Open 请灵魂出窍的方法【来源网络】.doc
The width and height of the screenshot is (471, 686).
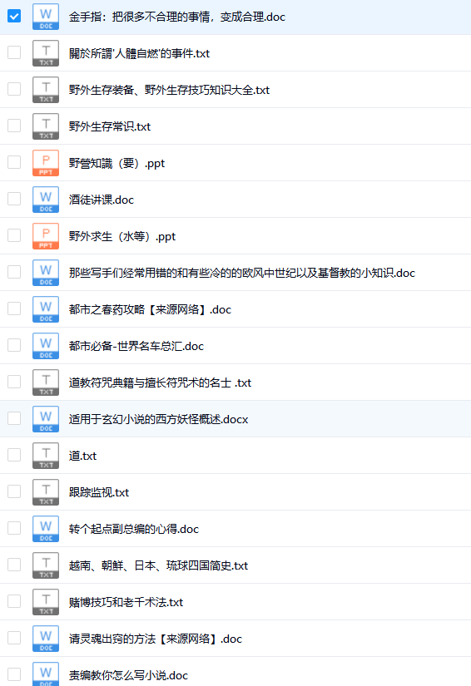click(x=156, y=639)
